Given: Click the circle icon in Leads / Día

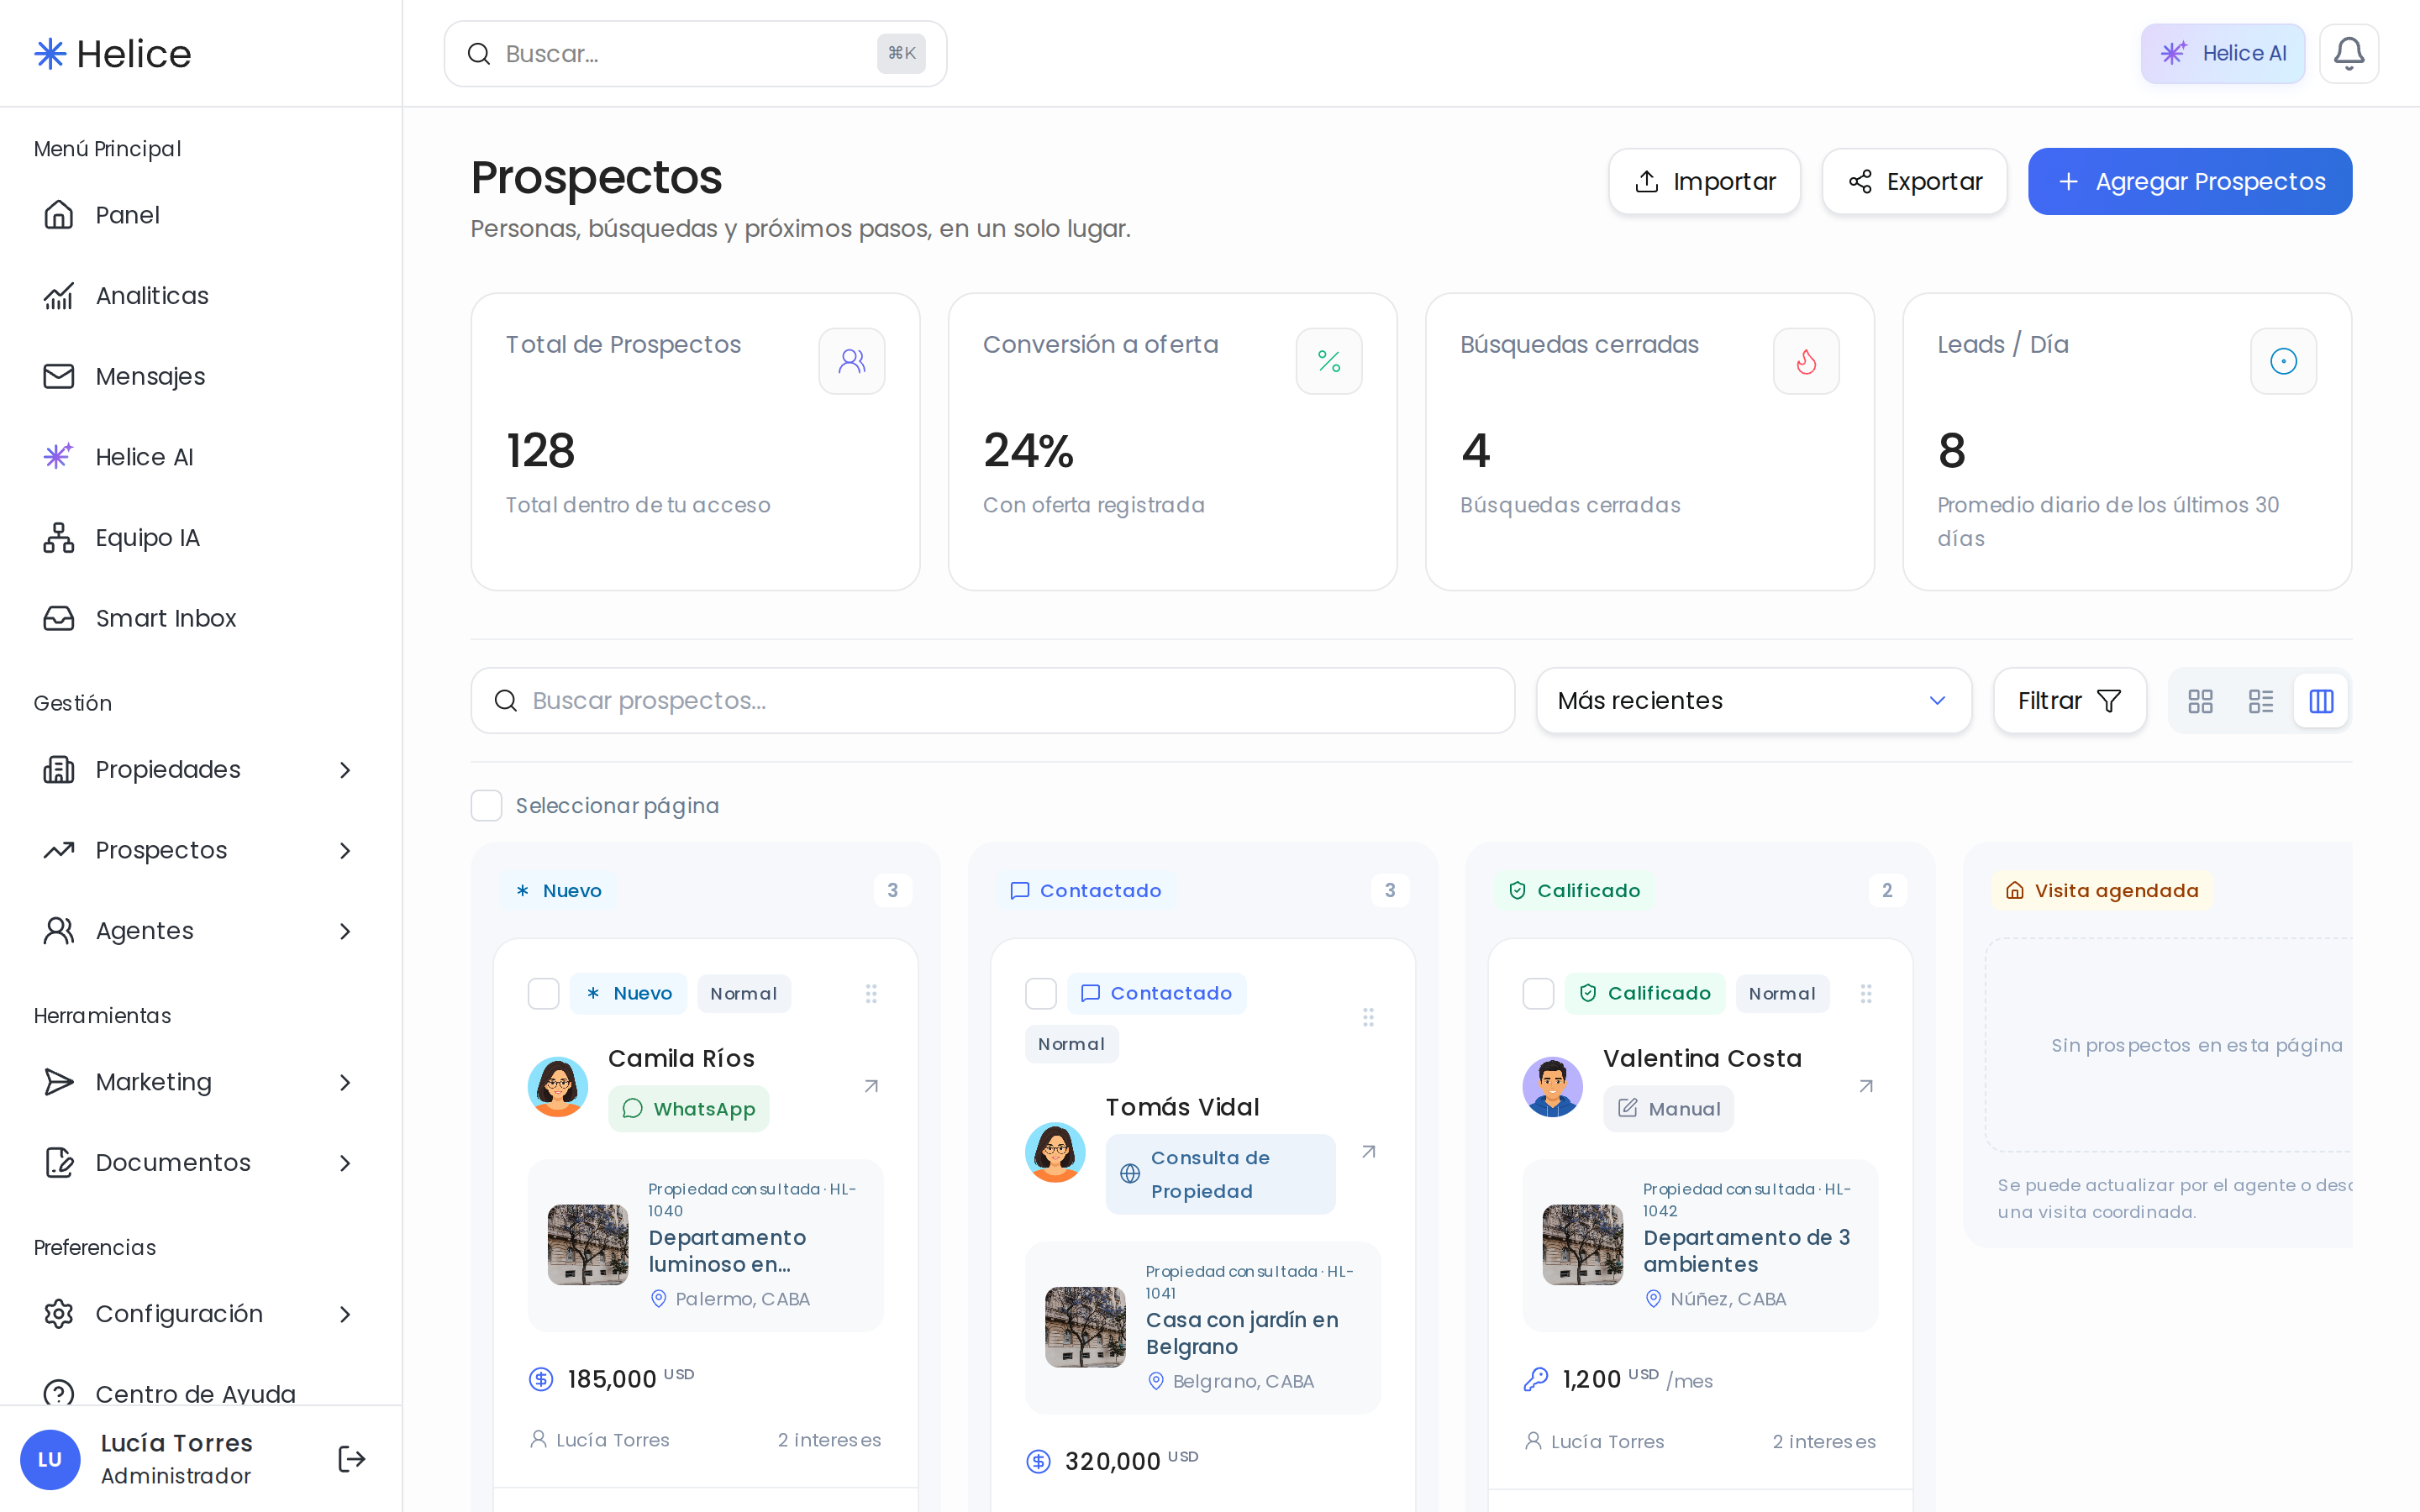Looking at the screenshot, I should point(2283,361).
